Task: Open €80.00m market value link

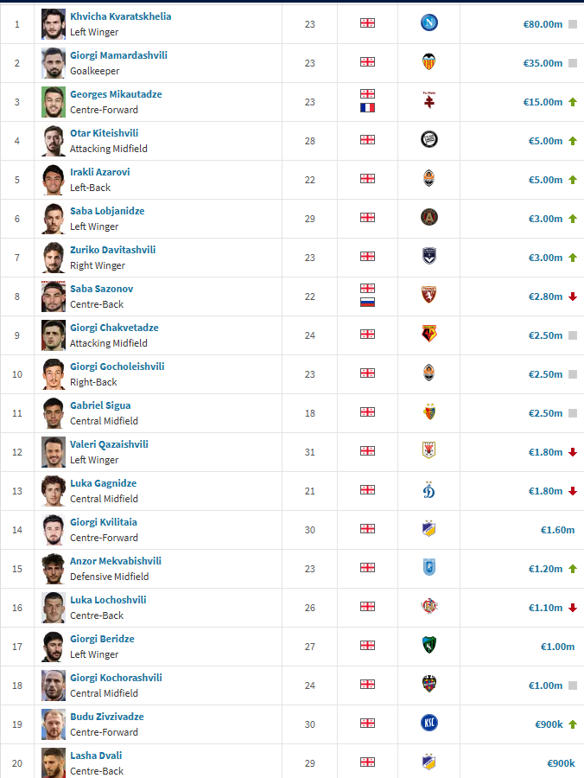Action: tap(543, 24)
